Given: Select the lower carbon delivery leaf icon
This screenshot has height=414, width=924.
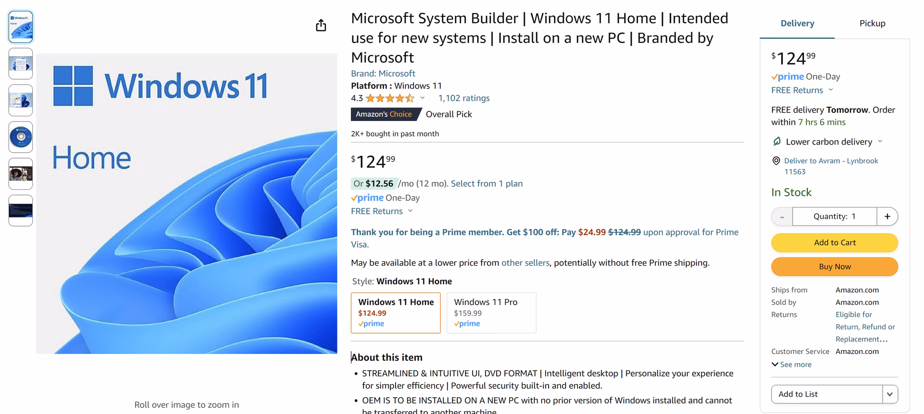Looking at the screenshot, I should click(777, 141).
